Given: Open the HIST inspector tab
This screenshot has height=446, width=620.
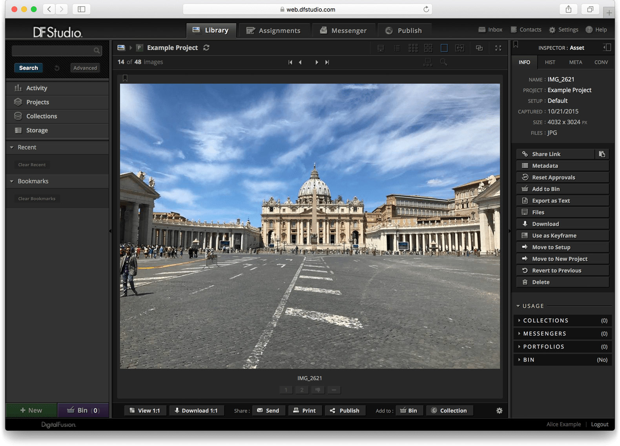Looking at the screenshot, I should (x=550, y=62).
